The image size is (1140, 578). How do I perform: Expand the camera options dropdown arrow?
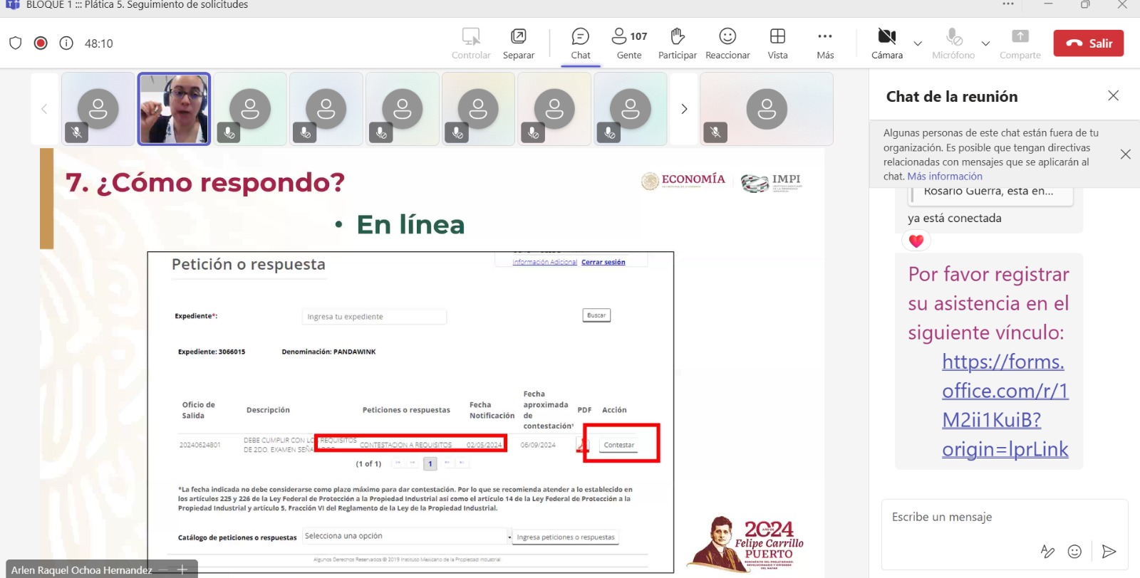(x=918, y=43)
